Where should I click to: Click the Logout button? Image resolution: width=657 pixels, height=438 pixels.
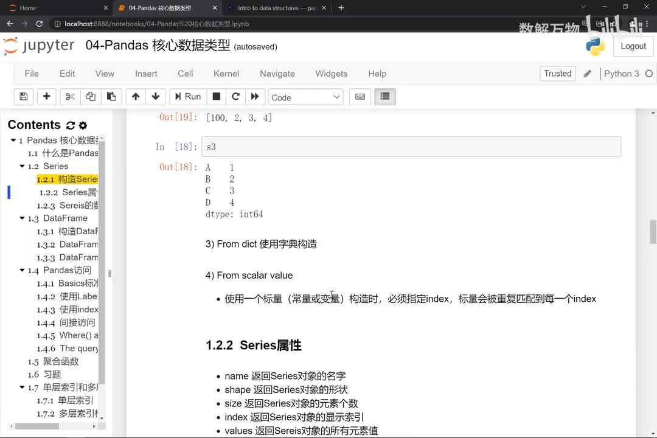[x=633, y=46]
